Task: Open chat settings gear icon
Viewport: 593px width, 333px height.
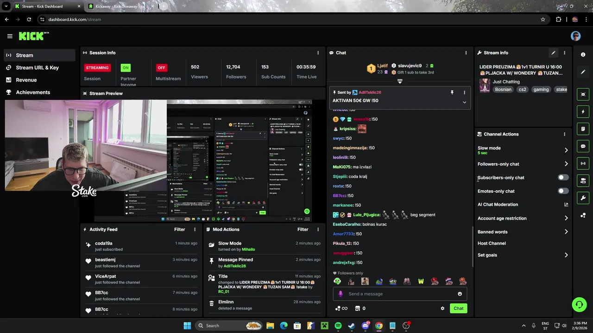Action: coord(442,308)
